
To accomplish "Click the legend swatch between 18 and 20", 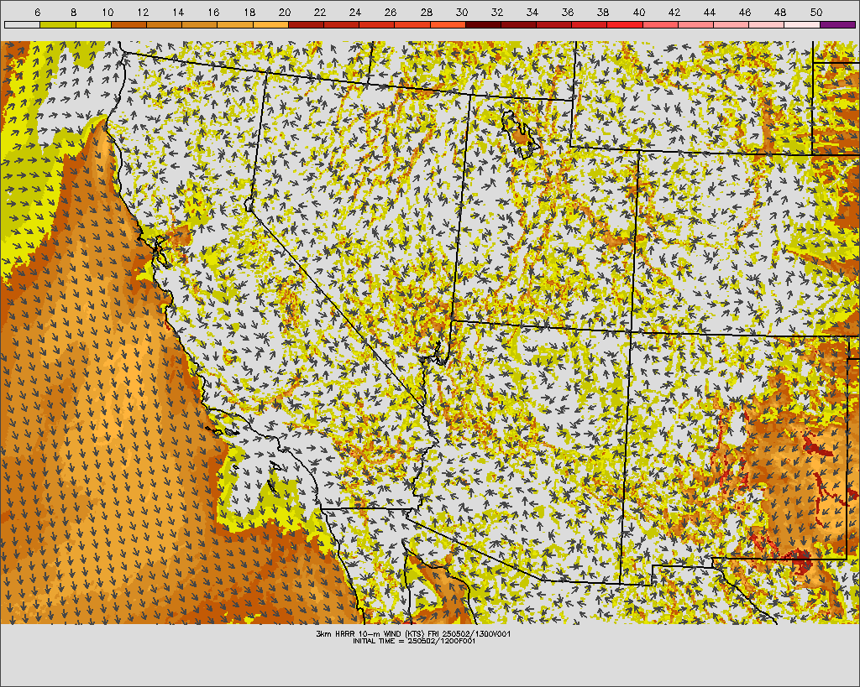I will 270,24.
